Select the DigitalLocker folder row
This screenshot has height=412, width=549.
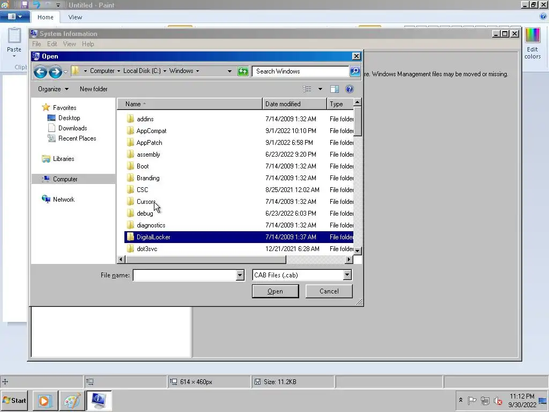click(x=239, y=237)
